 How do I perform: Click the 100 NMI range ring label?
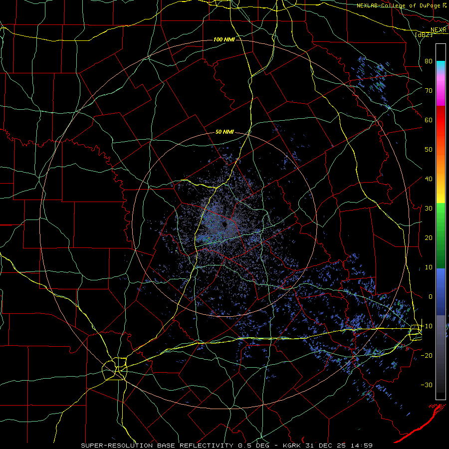click(224, 39)
